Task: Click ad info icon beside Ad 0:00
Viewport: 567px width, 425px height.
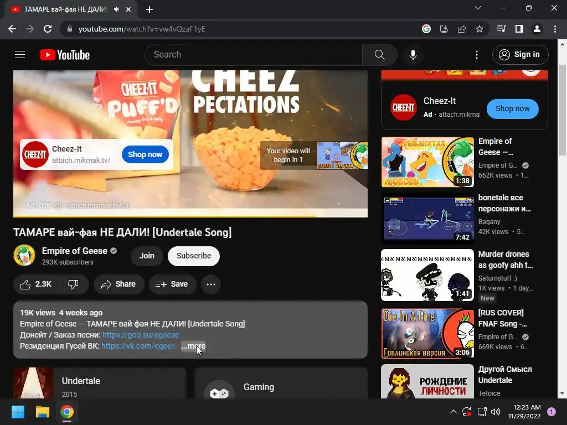Action: tap(58, 206)
